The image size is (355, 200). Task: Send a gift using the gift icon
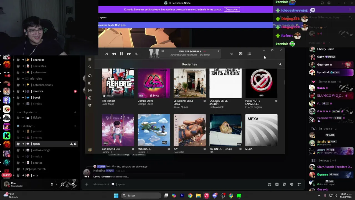[x=269, y=184]
